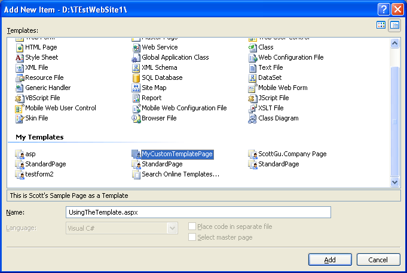Open Search Online Templates link
The width and height of the screenshot is (407, 273).
click(180, 175)
